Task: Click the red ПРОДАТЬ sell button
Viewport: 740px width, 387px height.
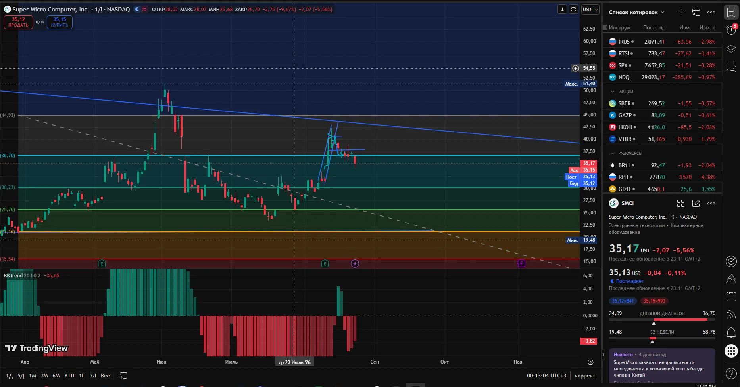Action: (x=18, y=22)
